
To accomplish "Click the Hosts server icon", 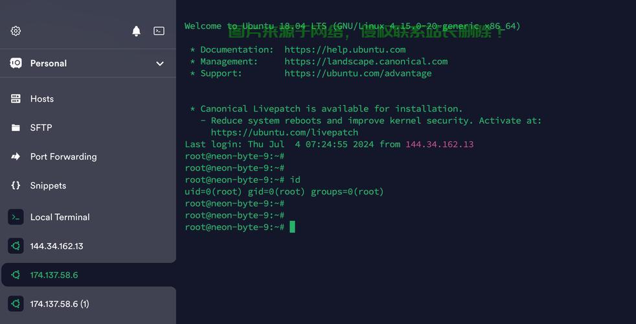I will (x=16, y=98).
